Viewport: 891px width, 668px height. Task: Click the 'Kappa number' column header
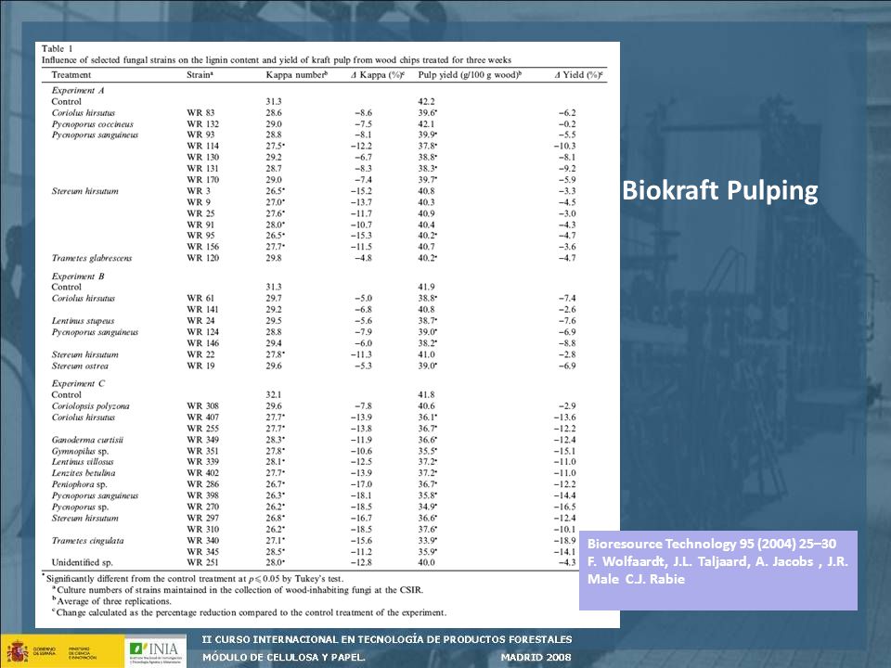[x=297, y=74]
